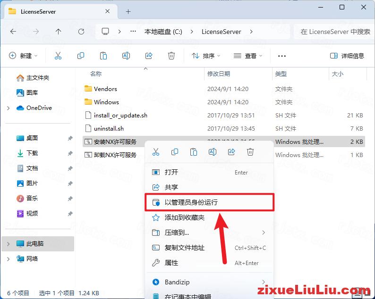Select the Windows folder
The width and height of the screenshot is (375, 299).
223,102
